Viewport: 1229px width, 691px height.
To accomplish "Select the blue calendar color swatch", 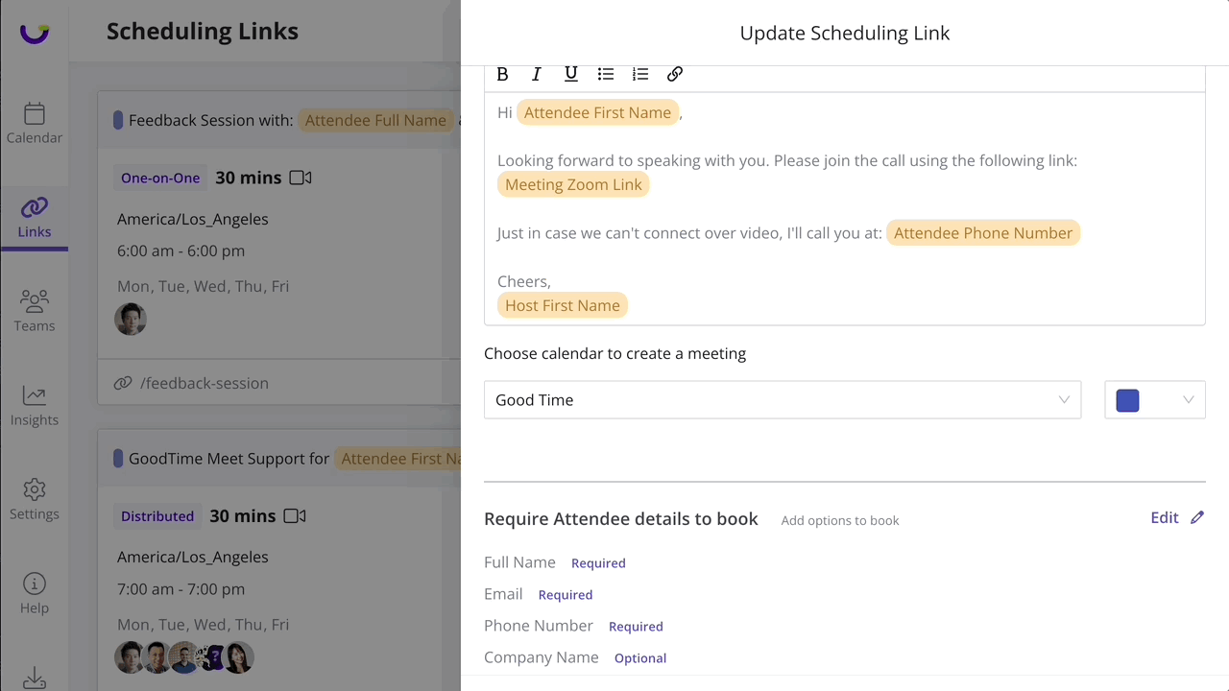I will [1127, 399].
